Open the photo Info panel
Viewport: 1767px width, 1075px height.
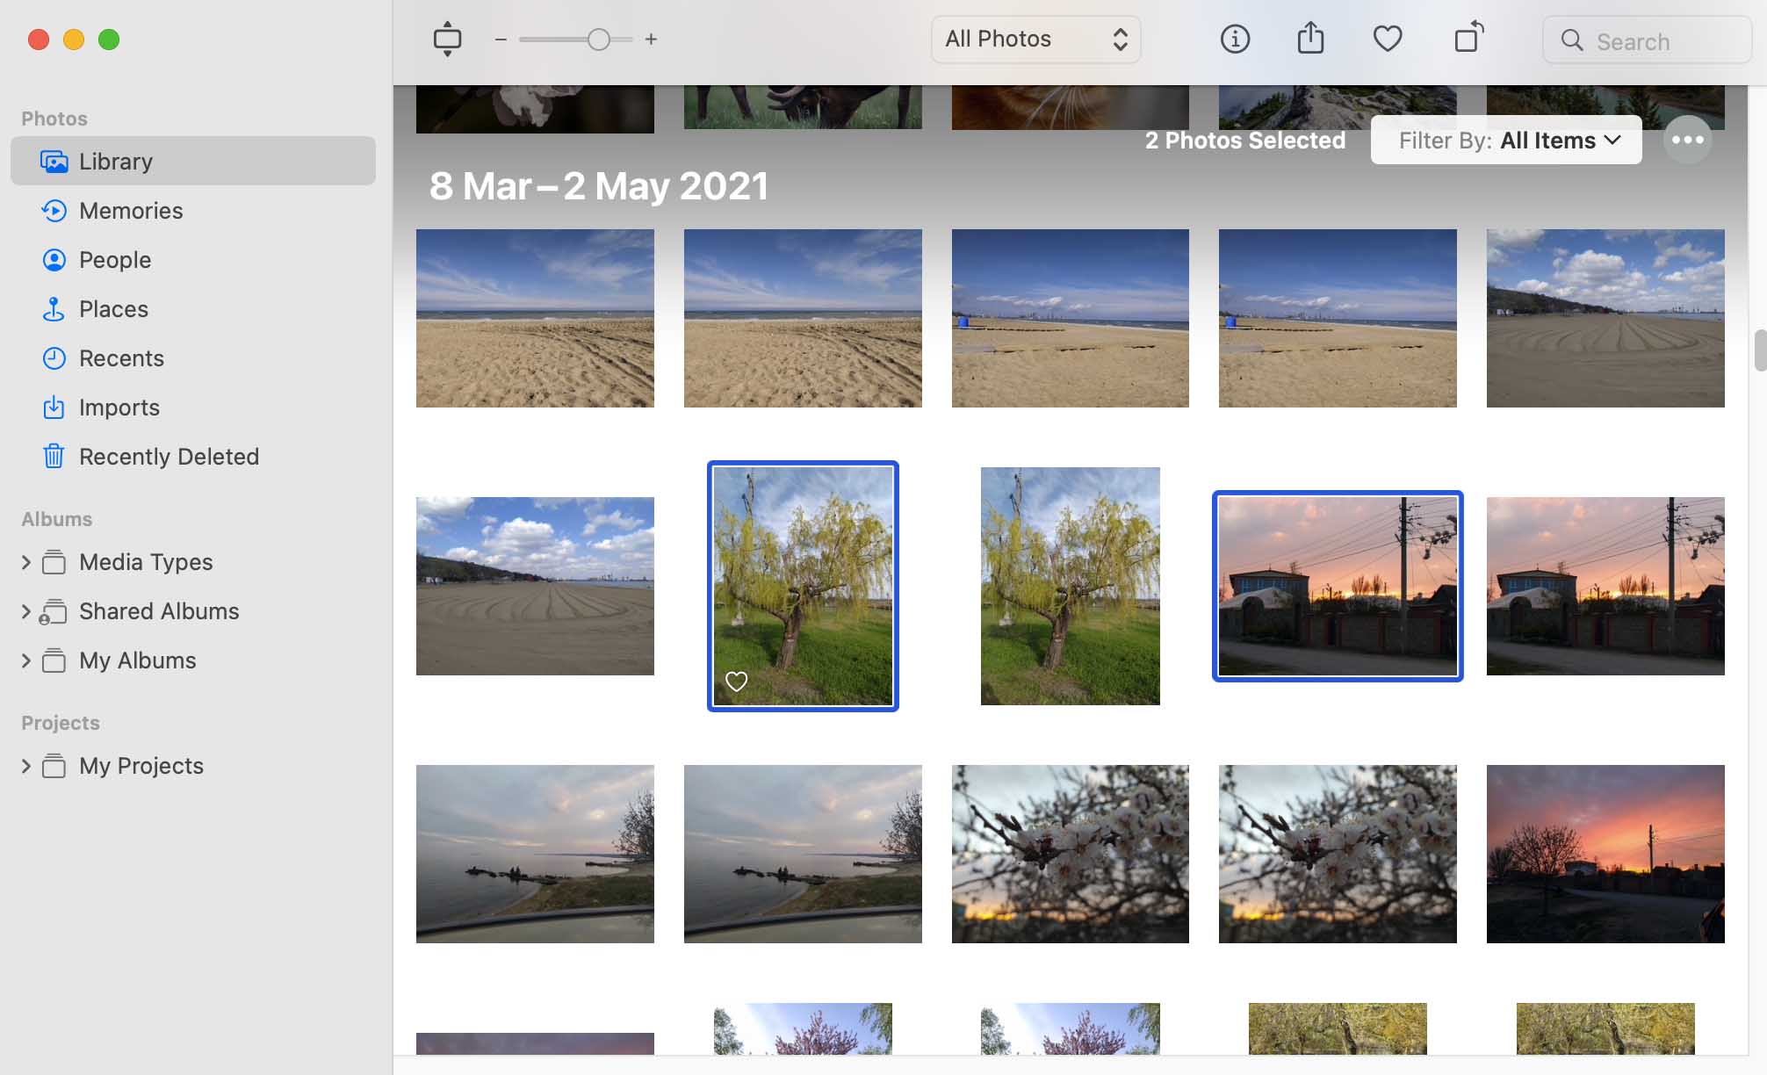click(1234, 39)
